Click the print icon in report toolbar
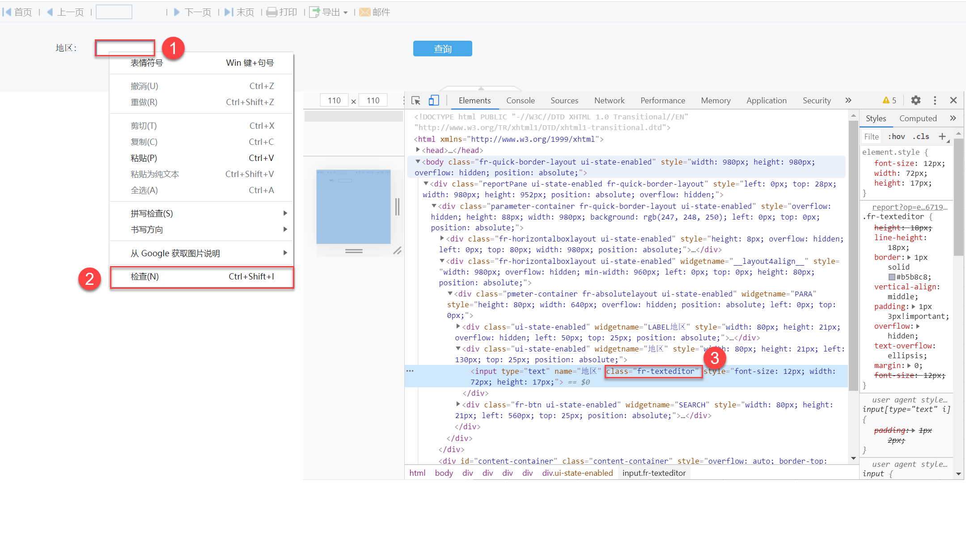The height and width of the screenshot is (550, 966). click(x=271, y=12)
